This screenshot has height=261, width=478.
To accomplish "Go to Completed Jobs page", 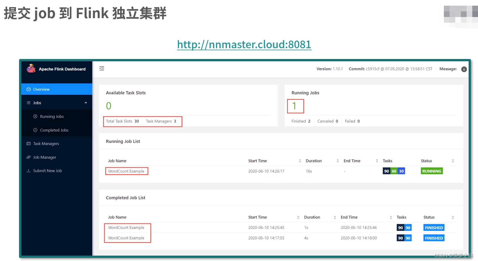I will (x=57, y=130).
